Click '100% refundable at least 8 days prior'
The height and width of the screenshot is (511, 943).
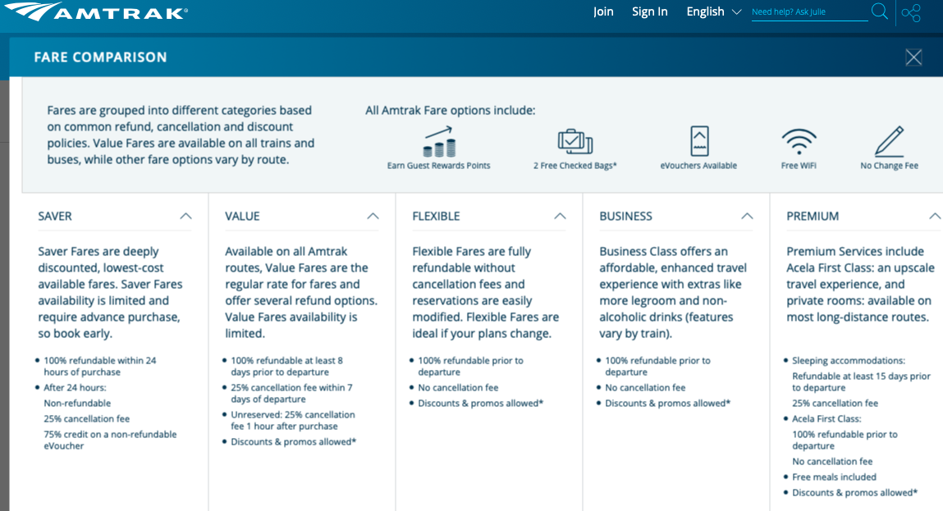click(x=287, y=366)
